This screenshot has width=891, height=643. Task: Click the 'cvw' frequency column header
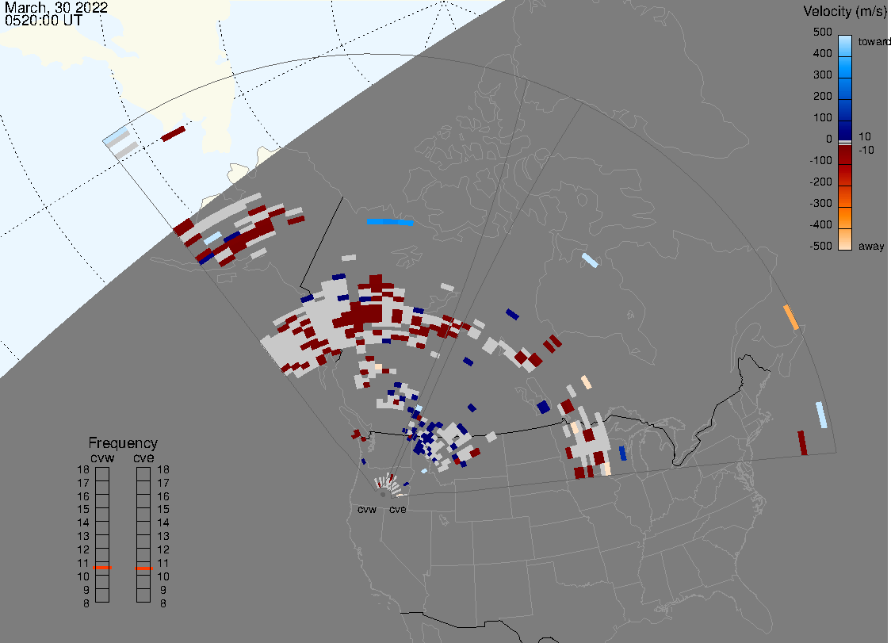pyautogui.click(x=102, y=458)
